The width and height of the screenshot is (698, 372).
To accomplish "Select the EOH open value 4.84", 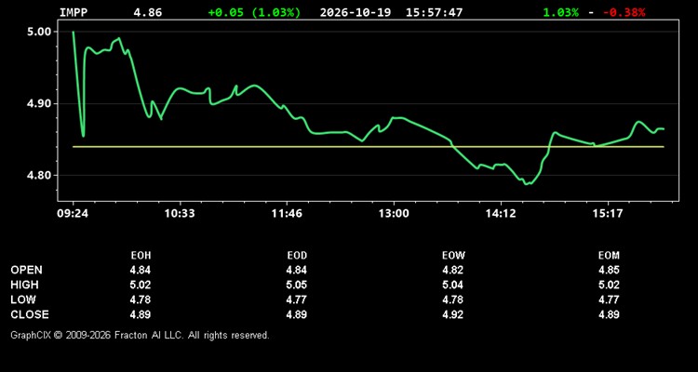I will [141, 270].
